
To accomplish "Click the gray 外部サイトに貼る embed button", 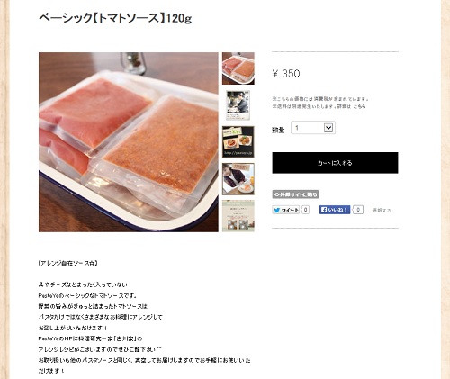I will pos(295,194).
